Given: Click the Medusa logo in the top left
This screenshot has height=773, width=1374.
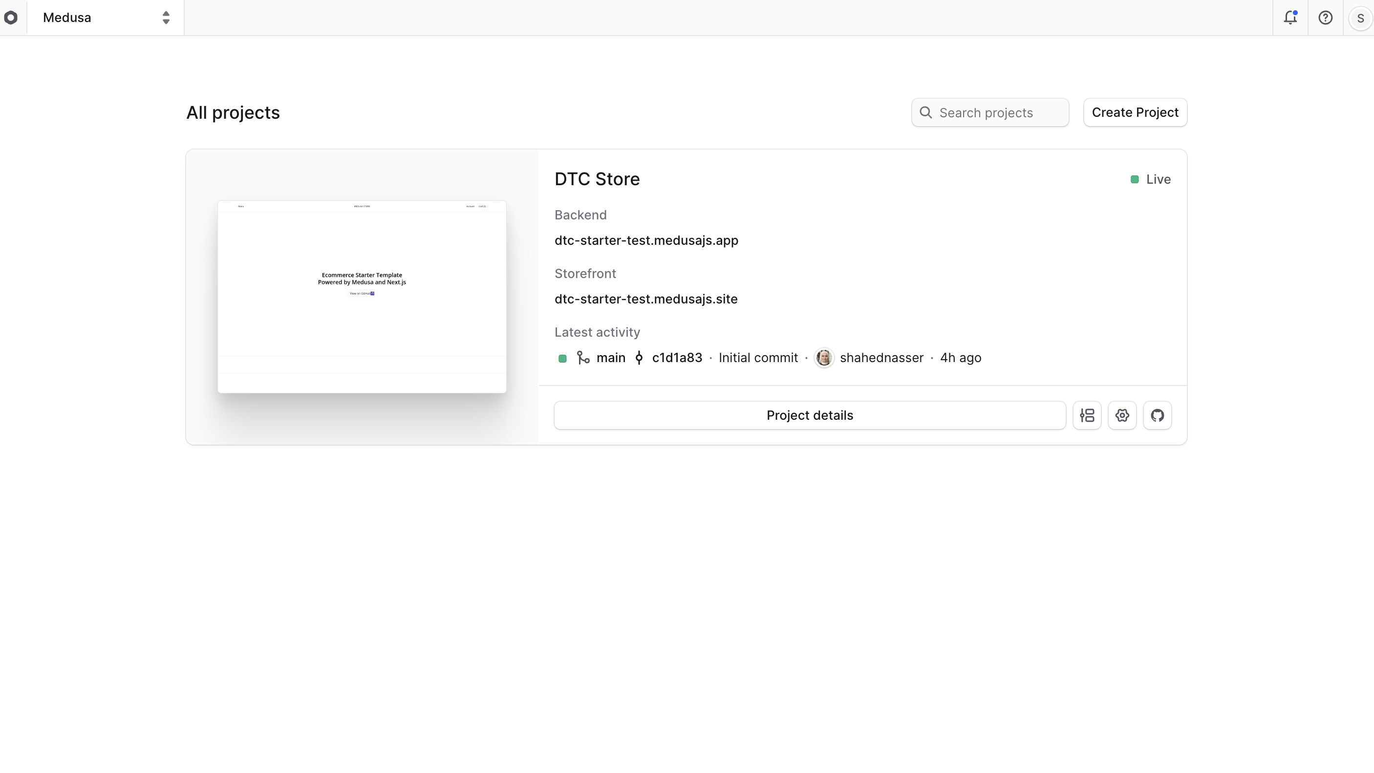Looking at the screenshot, I should [x=11, y=18].
